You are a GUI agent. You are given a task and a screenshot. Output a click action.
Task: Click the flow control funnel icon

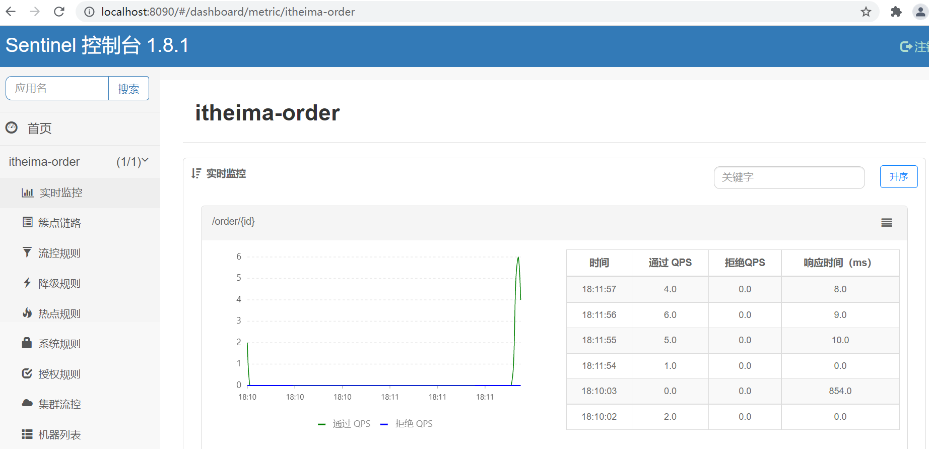click(x=27, y=252)
